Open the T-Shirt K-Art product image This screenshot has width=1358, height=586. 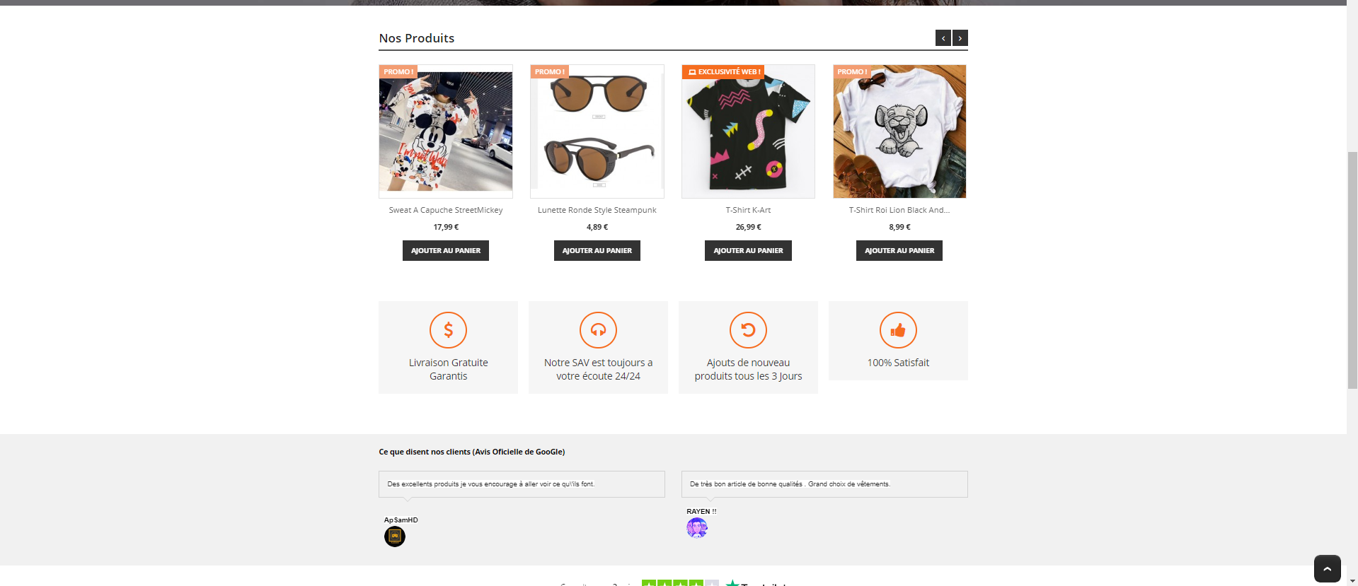(748, 131)
